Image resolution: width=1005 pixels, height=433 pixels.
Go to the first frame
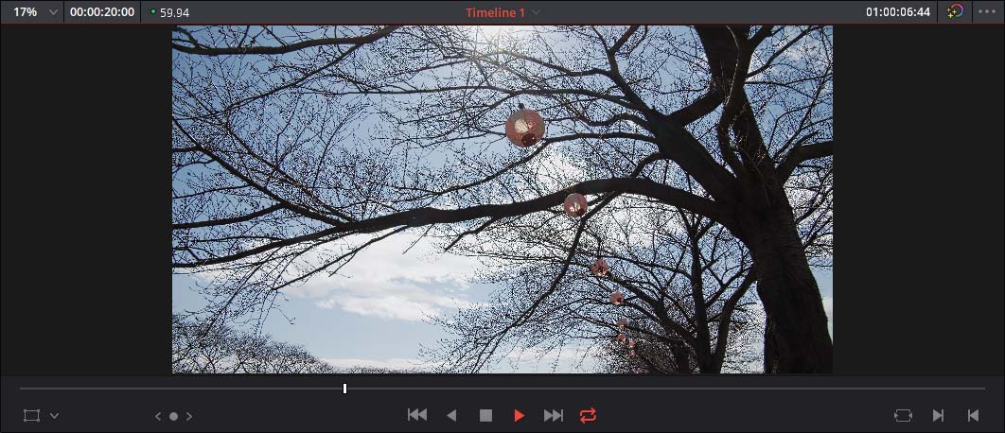[x=417, y=415]
